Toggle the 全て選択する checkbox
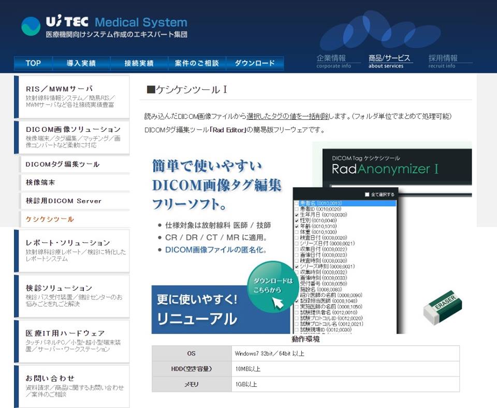Viewport: 497px width, 408px height. (367, 194)
